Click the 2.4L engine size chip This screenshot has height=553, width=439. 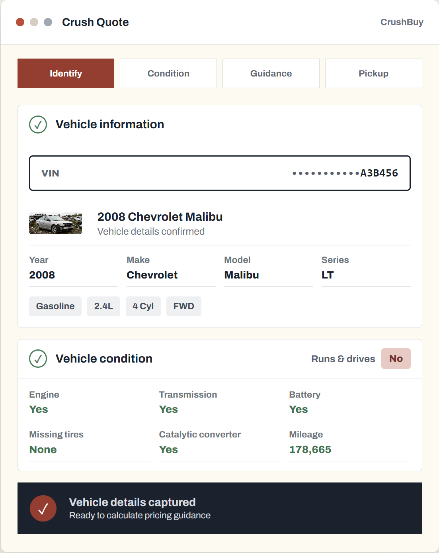point(103,306)
